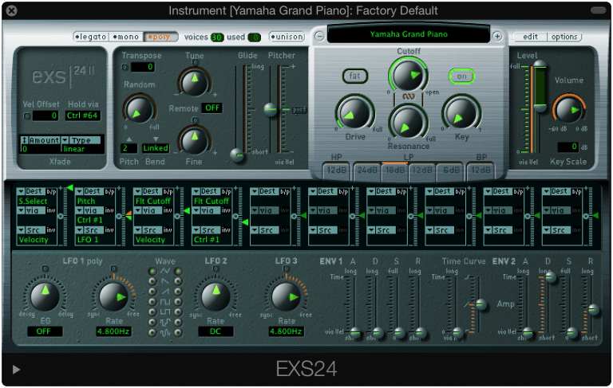Toggle unison mode
613x388 pixels.
287,37
